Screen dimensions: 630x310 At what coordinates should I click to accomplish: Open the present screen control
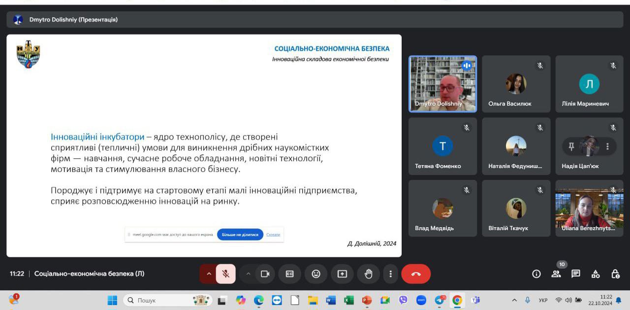(342, 274)
